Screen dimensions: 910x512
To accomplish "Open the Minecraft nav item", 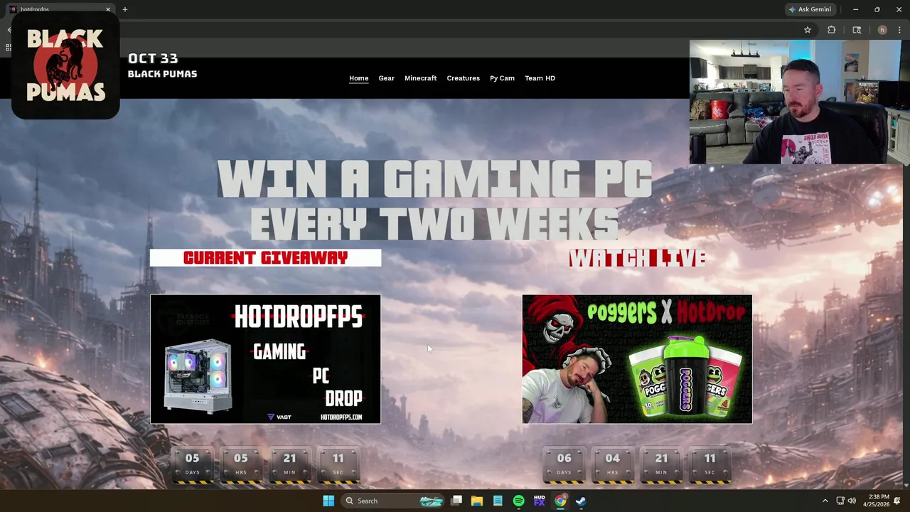I will (420, 78).
